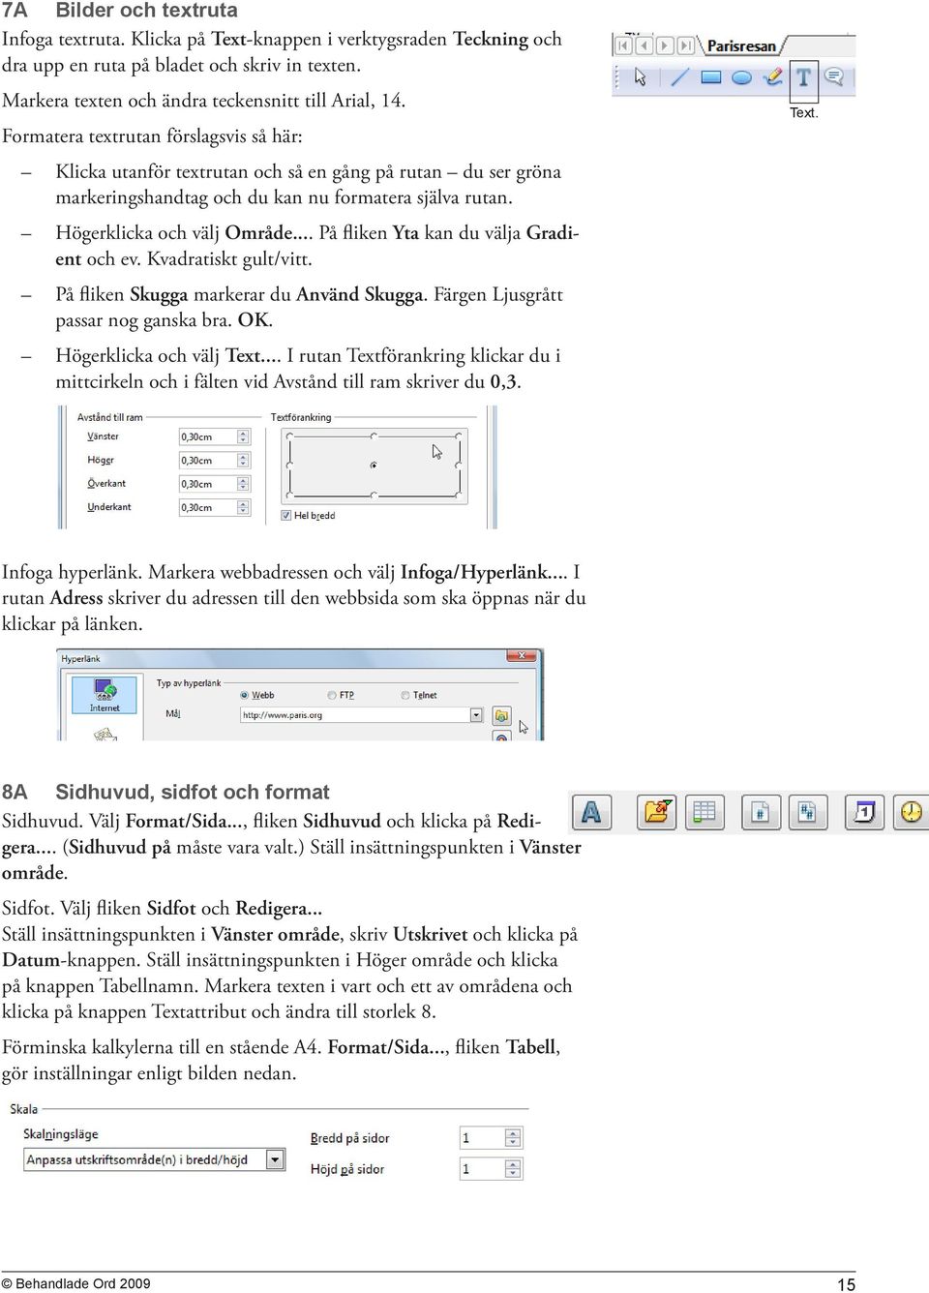The width and height of the screenshot is (929, 1293).
Task: Click the '© Behandlade Ord 2009' footer text
Action: [x=76, y=1283]
